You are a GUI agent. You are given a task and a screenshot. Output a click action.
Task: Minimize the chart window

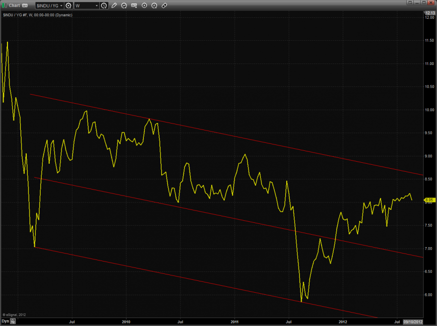coord(417,2)
